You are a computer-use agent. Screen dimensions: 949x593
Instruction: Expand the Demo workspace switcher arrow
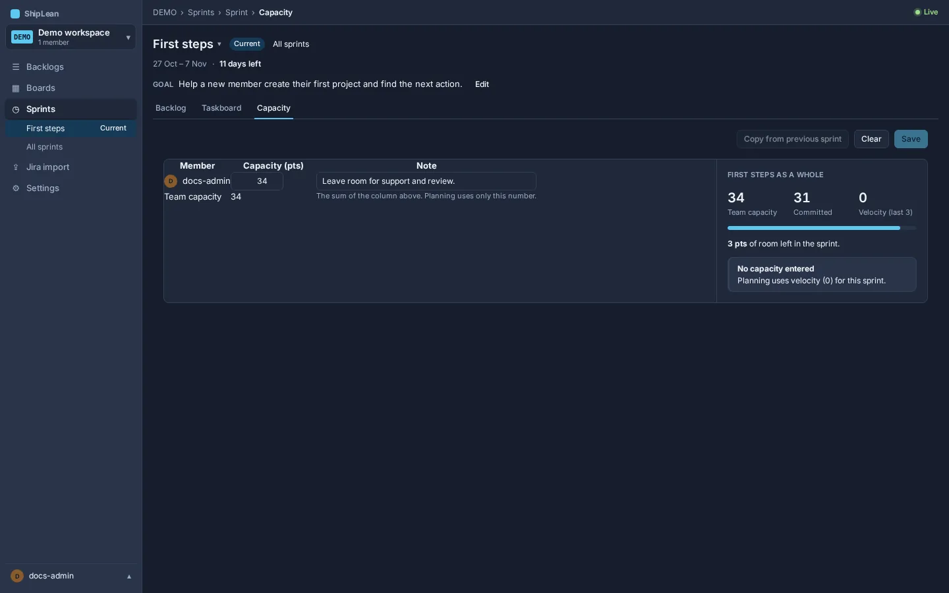[129, 38]
